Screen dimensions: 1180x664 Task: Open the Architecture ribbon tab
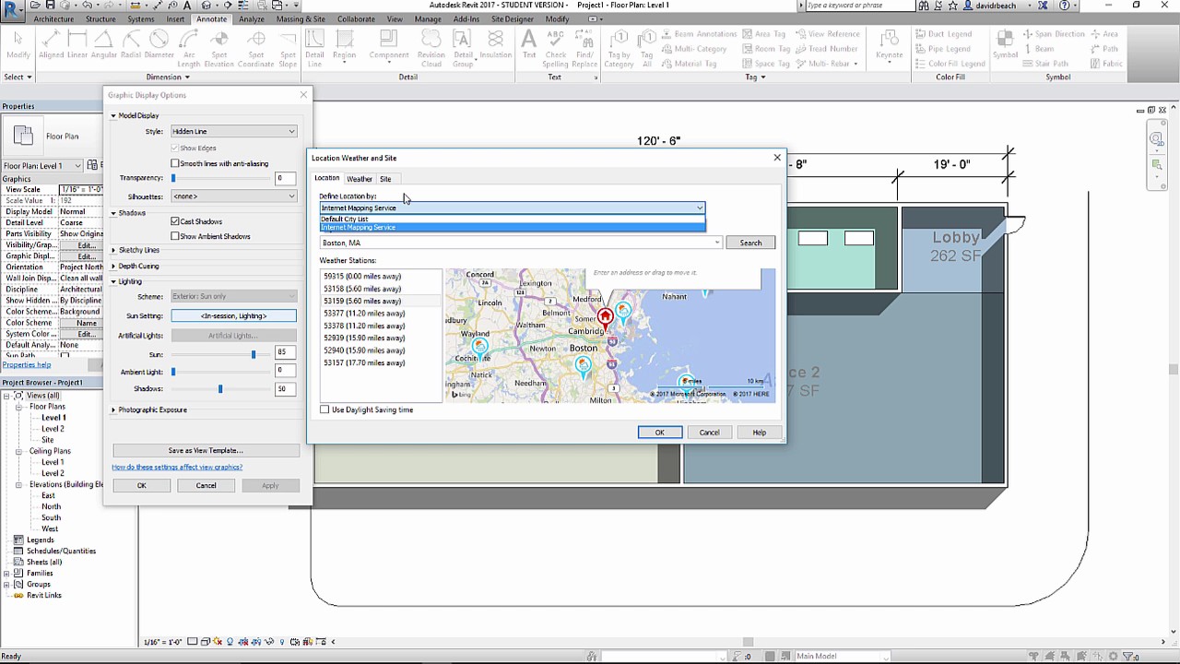pyautogui.click(x=53, y=18)
